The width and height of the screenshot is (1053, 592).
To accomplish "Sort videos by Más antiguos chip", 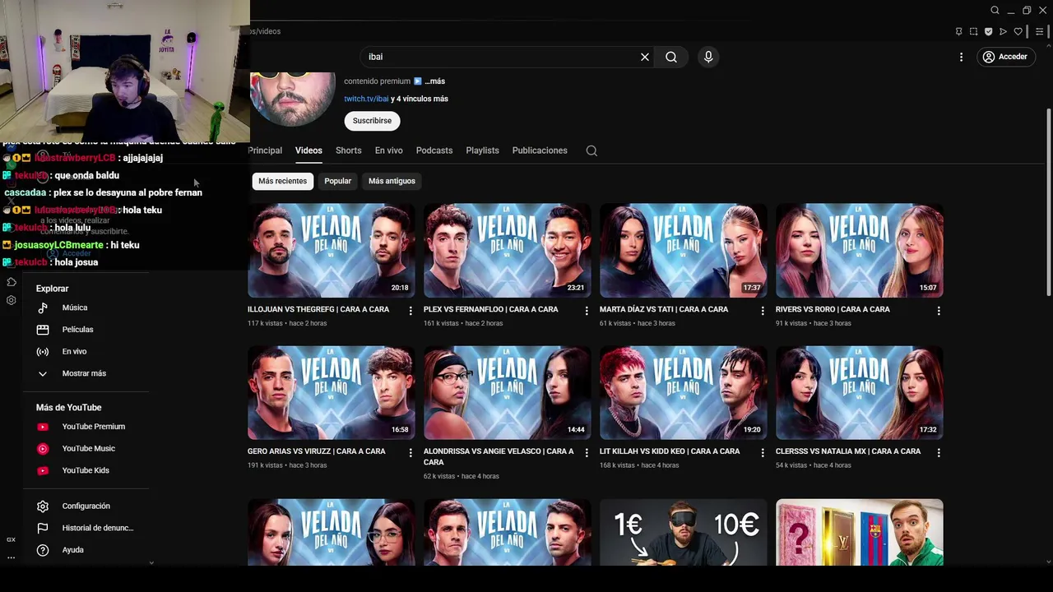I will [392, 181].
